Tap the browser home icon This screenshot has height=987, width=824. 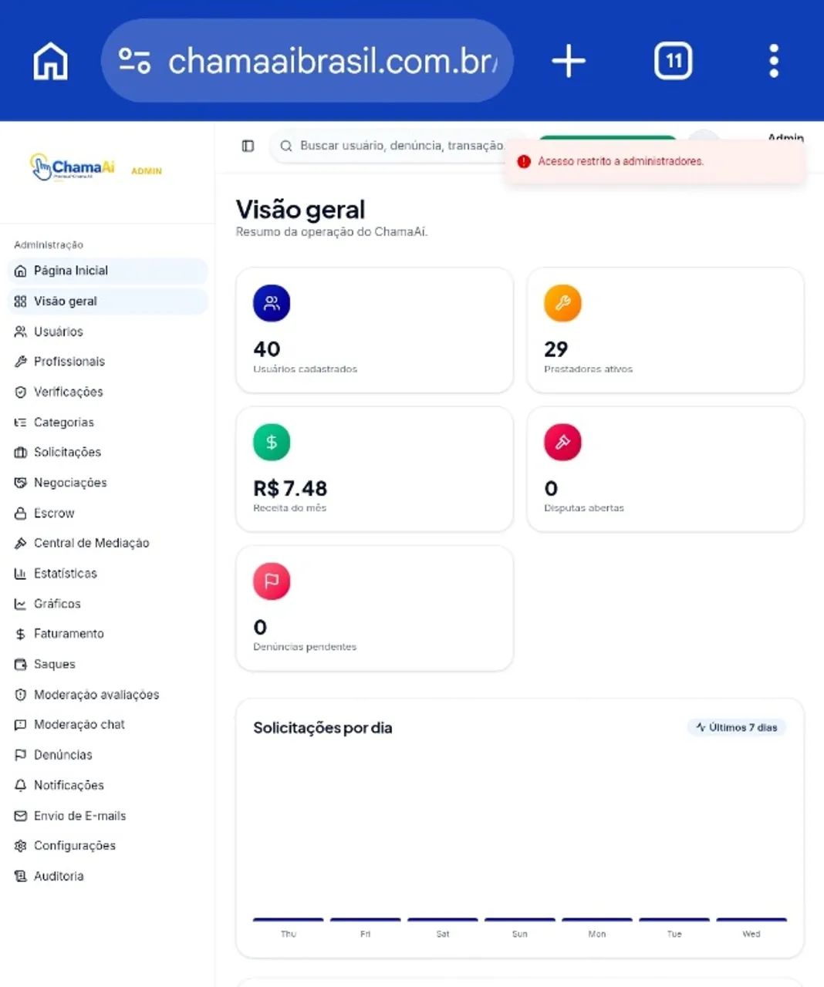coord(51,61)
